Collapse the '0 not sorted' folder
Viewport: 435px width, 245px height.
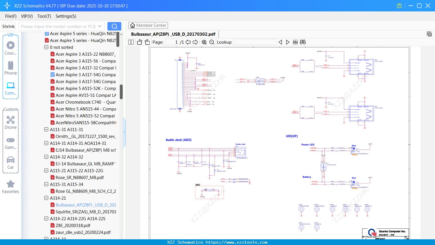46,47
